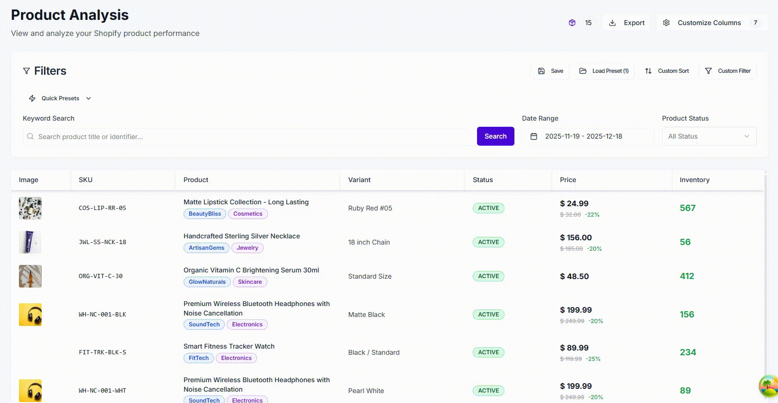Open the Matte Lipstick product thumbnail

coord(30,208)
